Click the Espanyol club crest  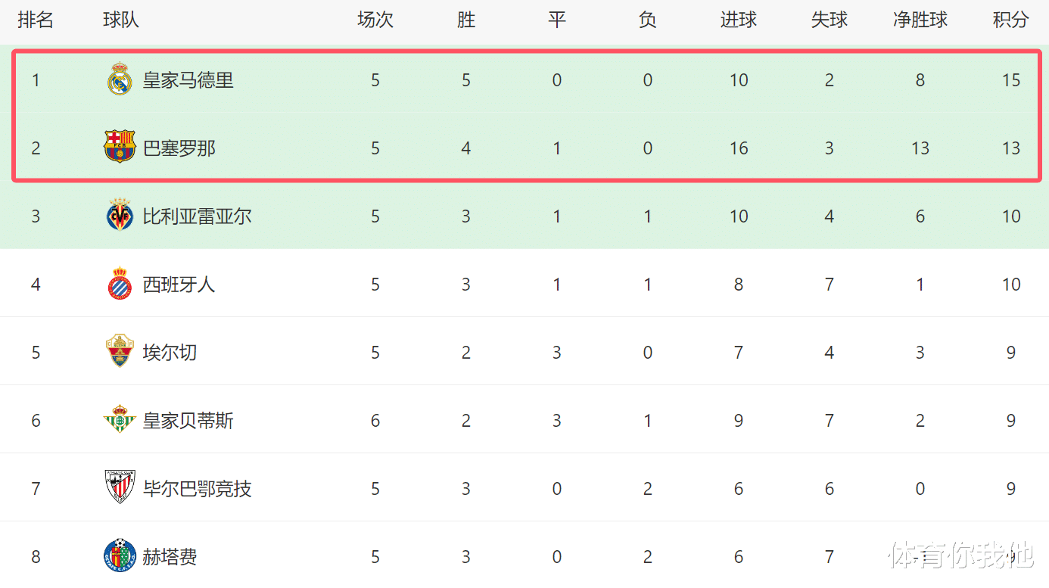click(120, 285)
